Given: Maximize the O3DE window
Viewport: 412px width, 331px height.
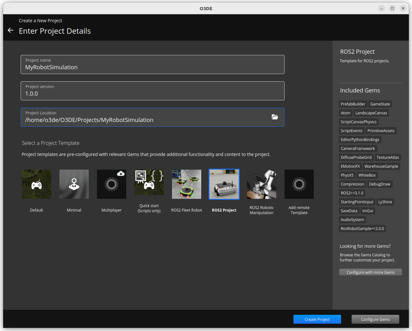Looking at the screenshot, I should [x=392, y=8].
